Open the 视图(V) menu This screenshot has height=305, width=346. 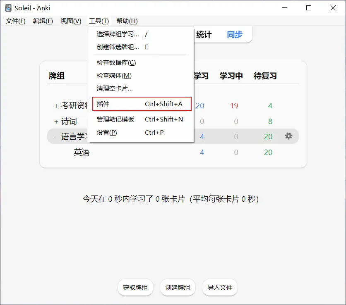coord(71,21)
